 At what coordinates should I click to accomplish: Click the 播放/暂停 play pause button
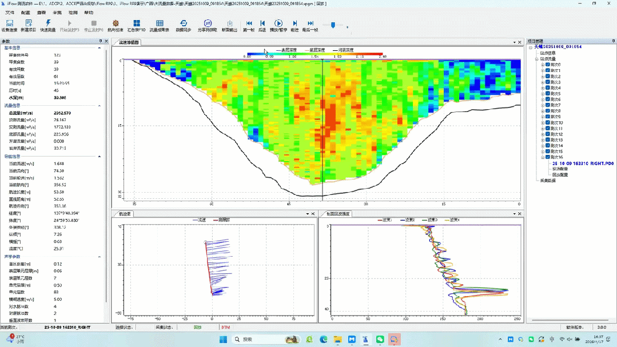(x=278, y=23)
